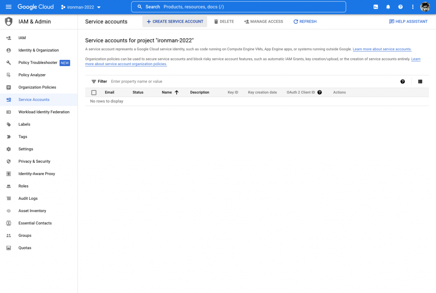
Task: Click the Status column header
Action: pos(138,92)
